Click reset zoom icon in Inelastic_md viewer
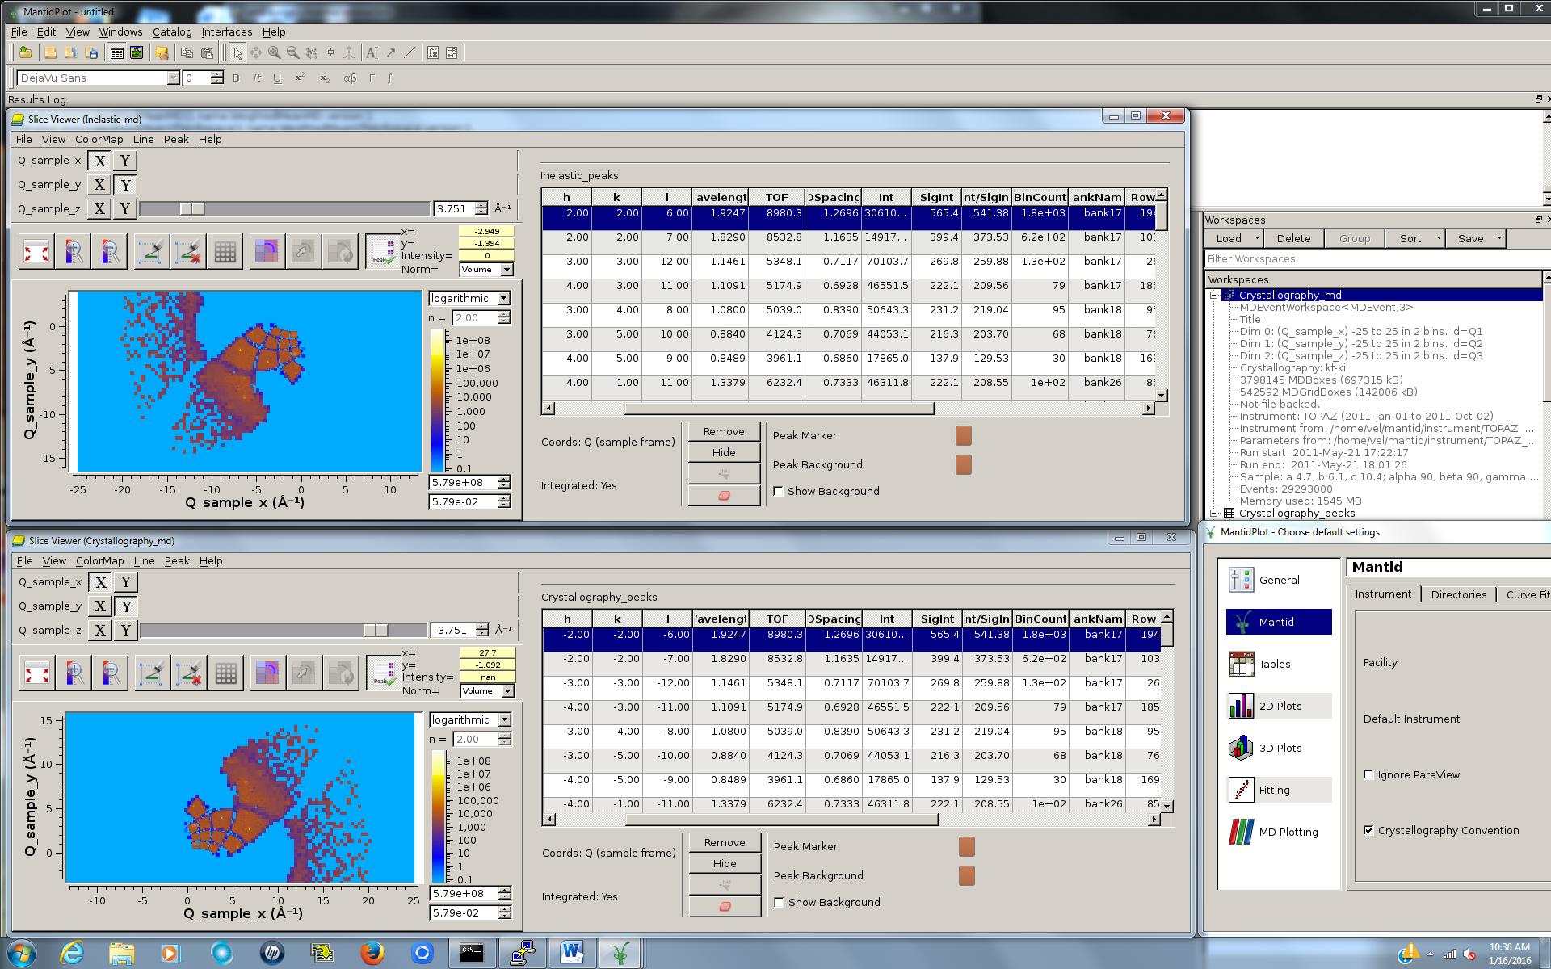The height and width of the screenshot is (969, 1551). pyautogui.click(x=37, y=251)
